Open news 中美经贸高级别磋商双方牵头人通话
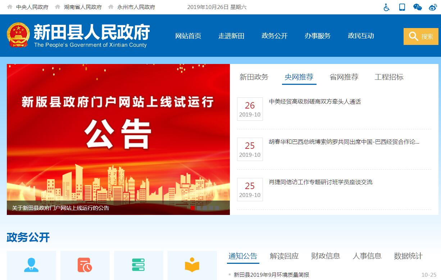This screenshot has height=280, width=441. [x=315, y=102]
